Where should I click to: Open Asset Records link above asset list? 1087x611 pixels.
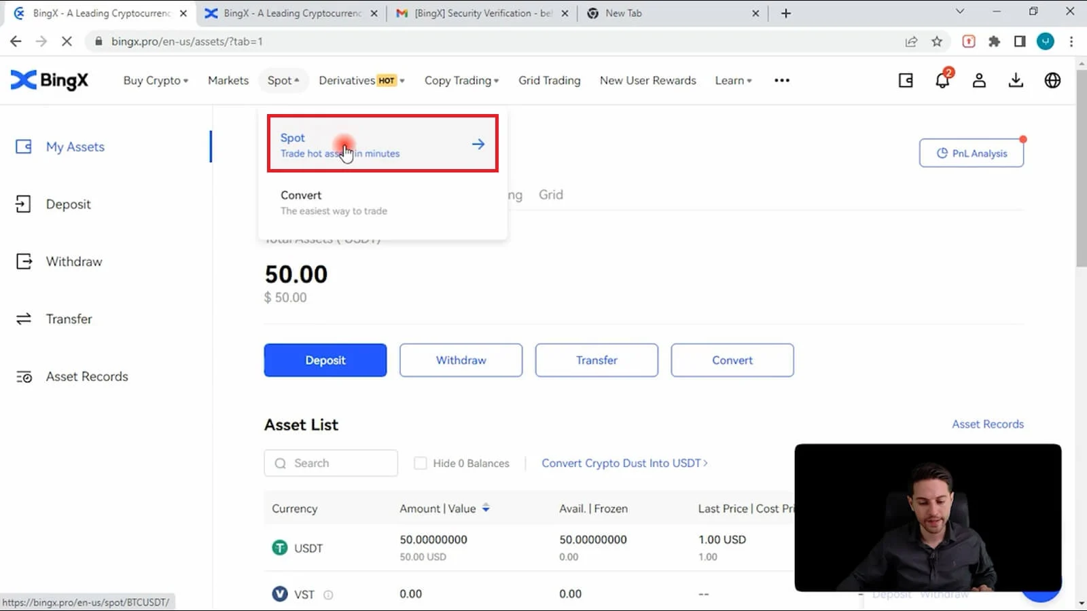[x=988, y=424]
